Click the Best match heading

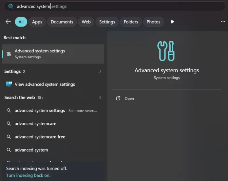click(x=14, y=38)
